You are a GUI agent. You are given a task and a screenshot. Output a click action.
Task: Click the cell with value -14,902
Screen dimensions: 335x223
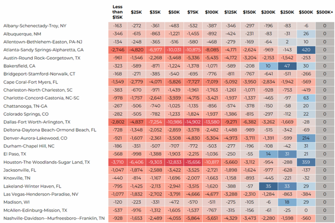click(193, 122)
